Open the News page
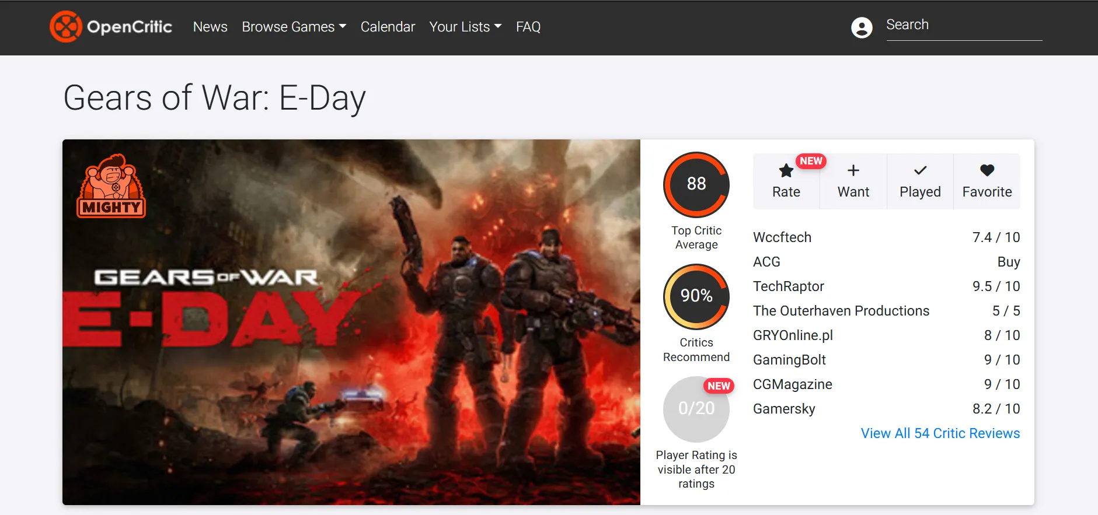 click(210, 27)
